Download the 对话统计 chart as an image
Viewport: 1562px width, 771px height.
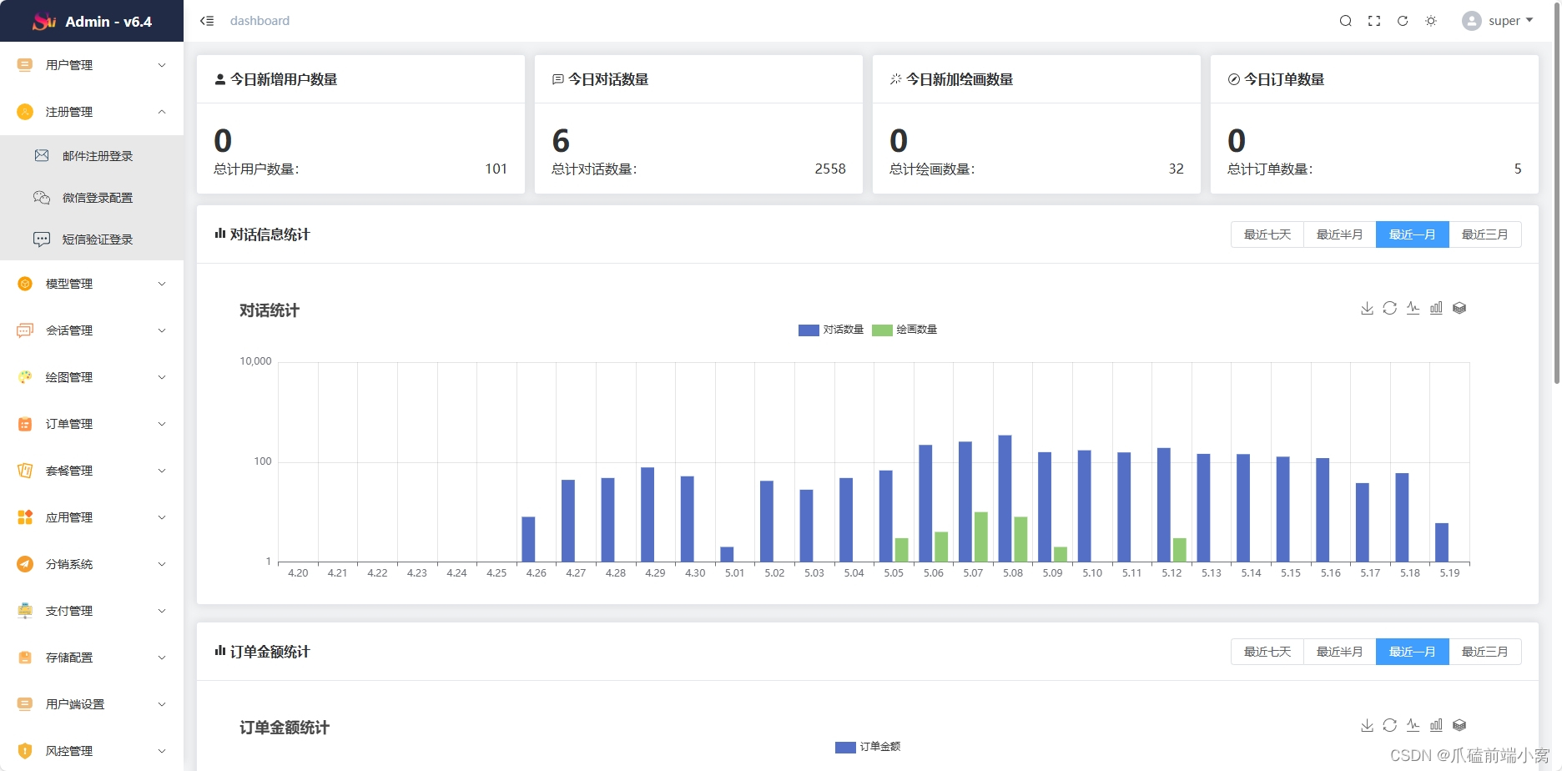[x=1367, y=308]
